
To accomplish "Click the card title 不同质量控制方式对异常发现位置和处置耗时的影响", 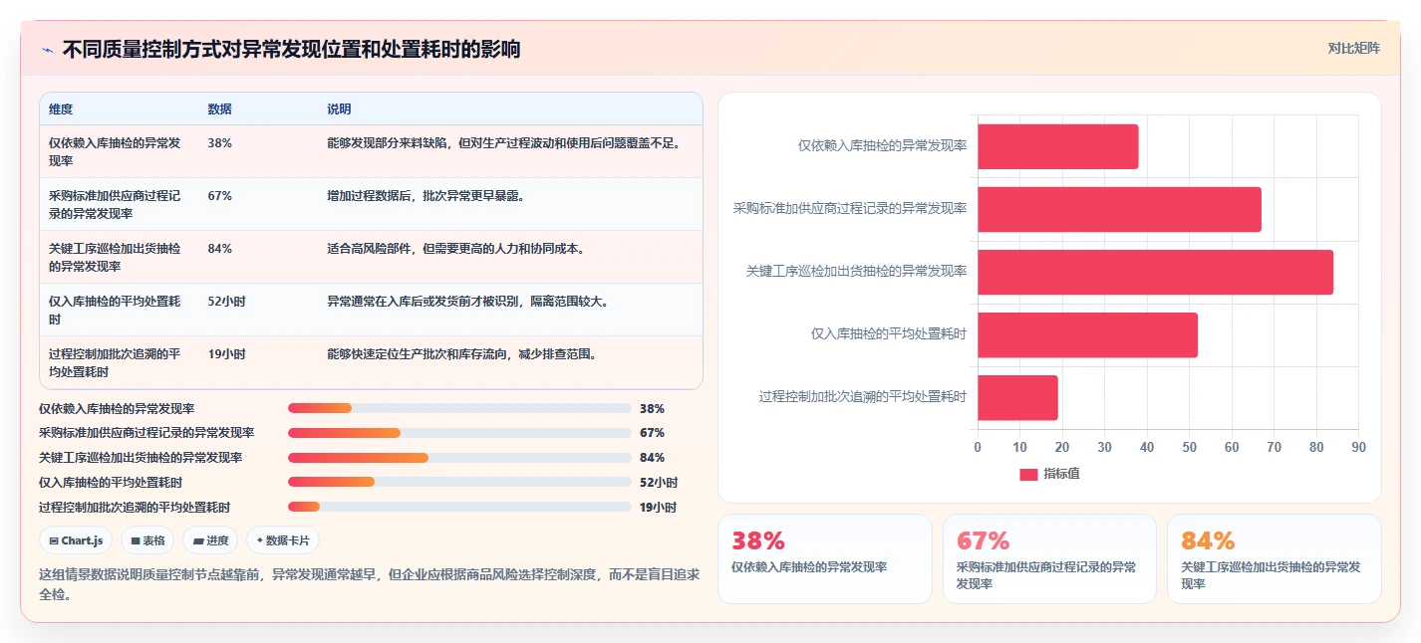I will coord(291,50).
